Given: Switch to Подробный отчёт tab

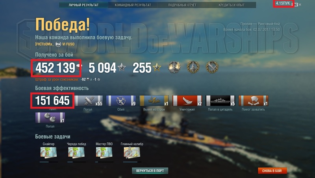Looking at the screenshot, I should [182, 5].
